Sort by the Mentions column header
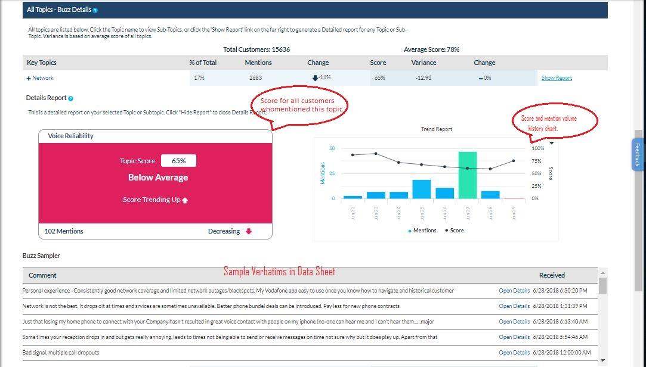 click(x=258, y=63)
